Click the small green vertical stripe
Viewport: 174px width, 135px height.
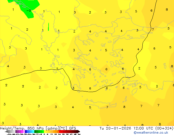pyautogui.click(x=49, y=27)
